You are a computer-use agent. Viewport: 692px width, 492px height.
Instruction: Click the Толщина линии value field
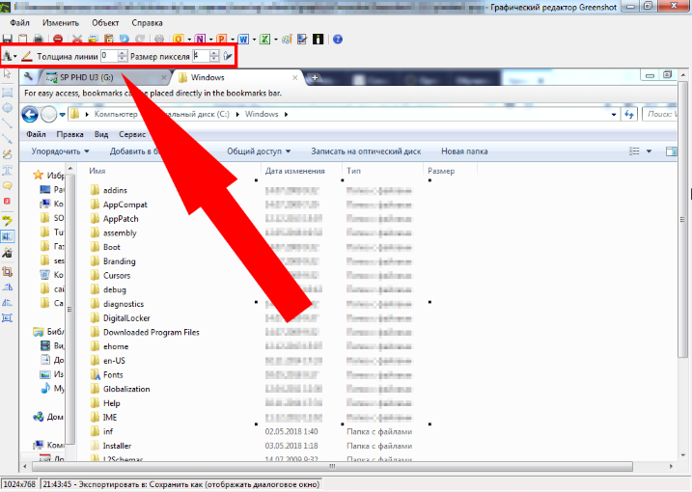pyautogui.click(x=107, y=56)
